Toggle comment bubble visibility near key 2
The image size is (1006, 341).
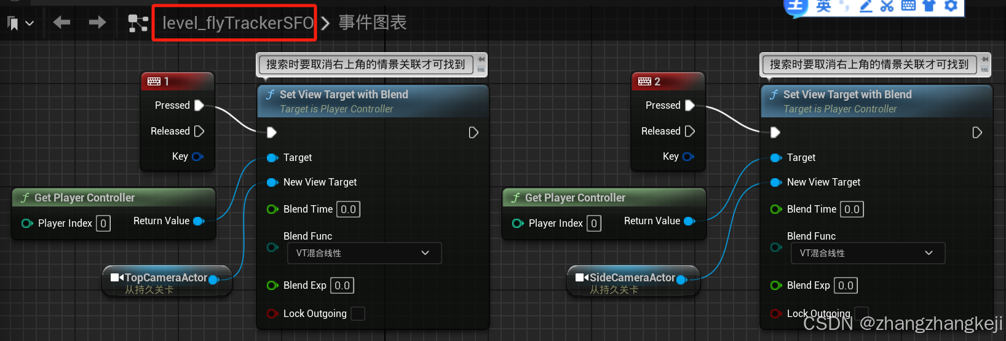(984, 70)
